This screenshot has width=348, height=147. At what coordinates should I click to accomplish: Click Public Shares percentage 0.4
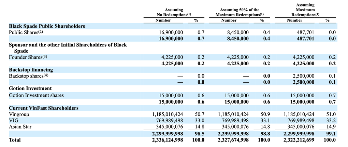[x=266, y=33]
